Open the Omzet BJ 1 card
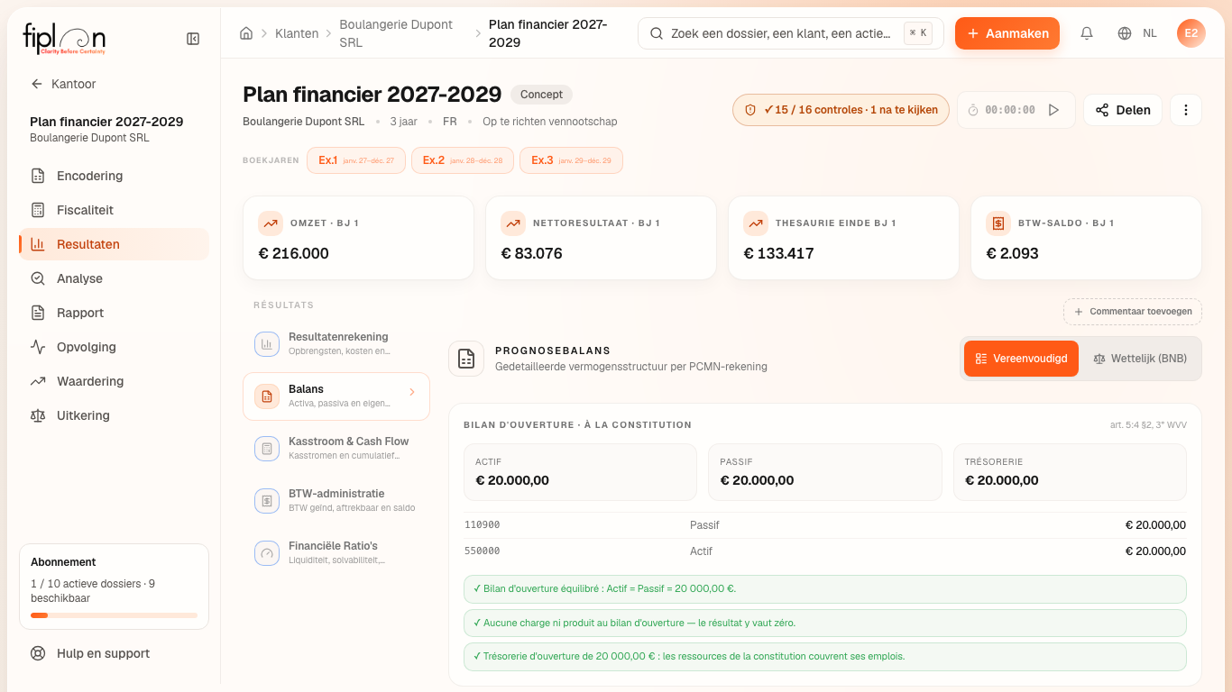This screenshot has height=692, width=1232. (358, 238)
